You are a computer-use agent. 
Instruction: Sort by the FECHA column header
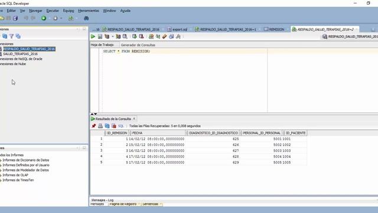click(x=157, y=133)
